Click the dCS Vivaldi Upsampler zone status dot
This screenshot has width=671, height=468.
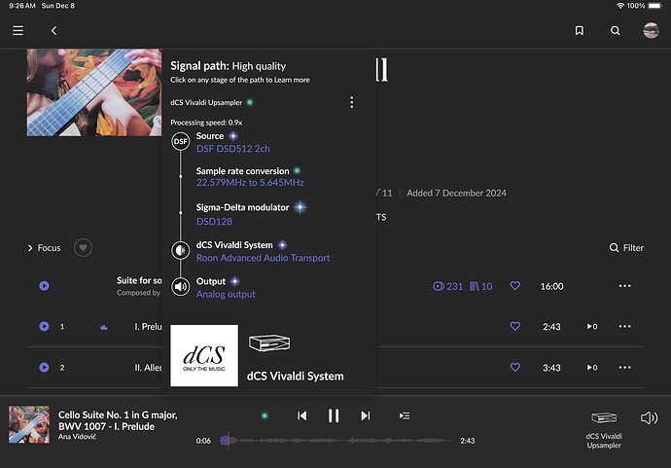250,102
